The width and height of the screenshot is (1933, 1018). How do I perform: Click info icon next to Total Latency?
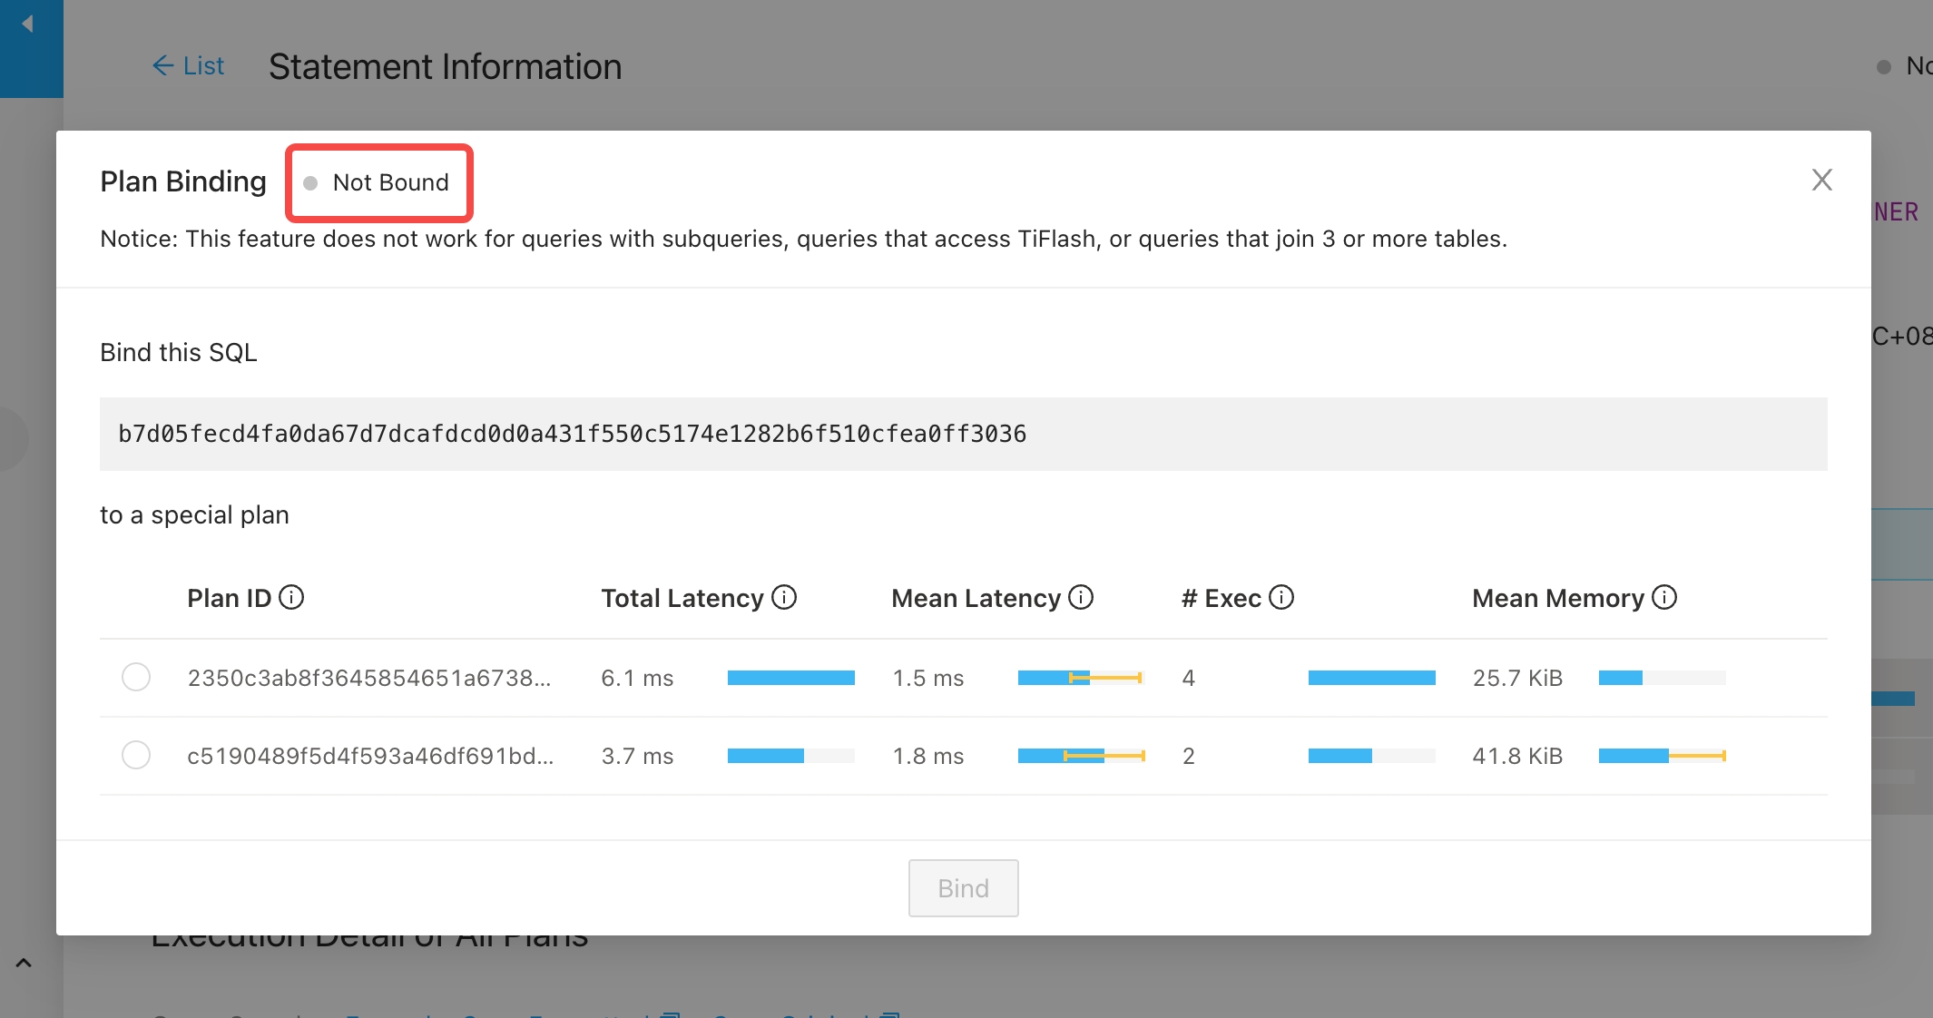[784, 598]
